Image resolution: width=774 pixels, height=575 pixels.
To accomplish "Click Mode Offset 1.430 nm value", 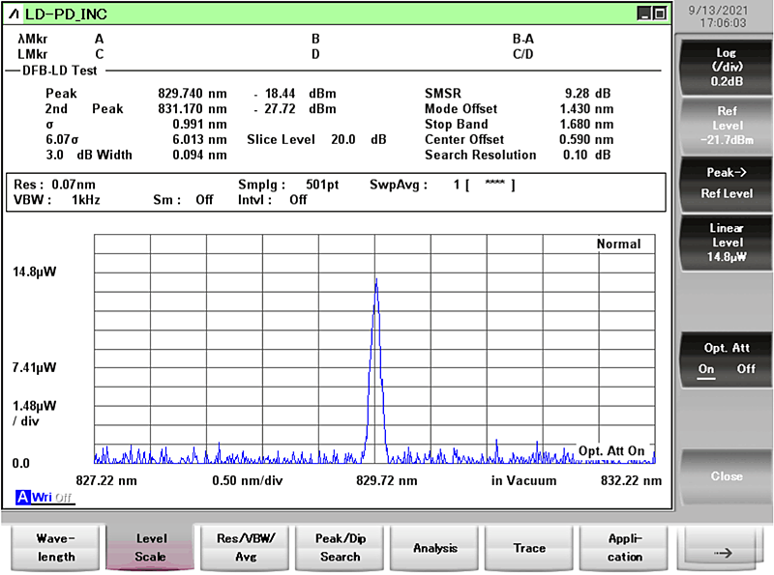I will tap(586, 108).
